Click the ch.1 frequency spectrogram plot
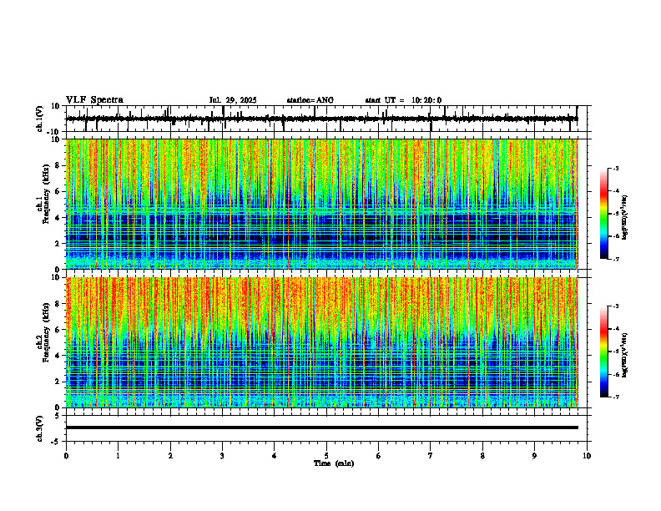Screen dimensions: 661x511 coord(322,204)
